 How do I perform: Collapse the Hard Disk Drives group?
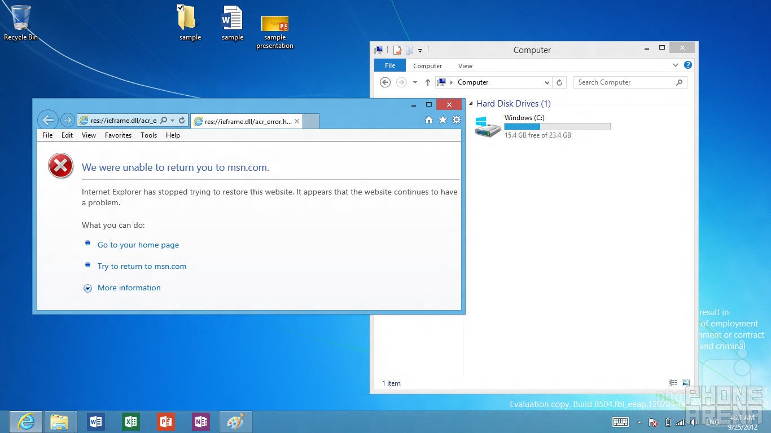tap(471, 104)
